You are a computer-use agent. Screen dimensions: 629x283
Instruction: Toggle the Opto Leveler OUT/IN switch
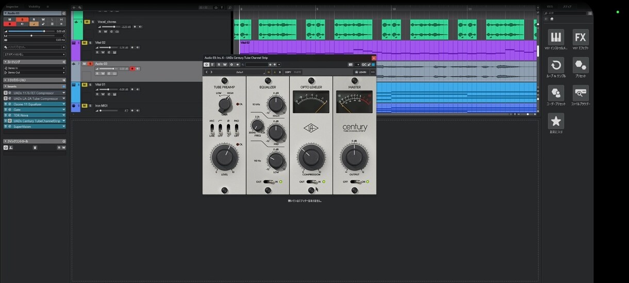coord(311,181)
